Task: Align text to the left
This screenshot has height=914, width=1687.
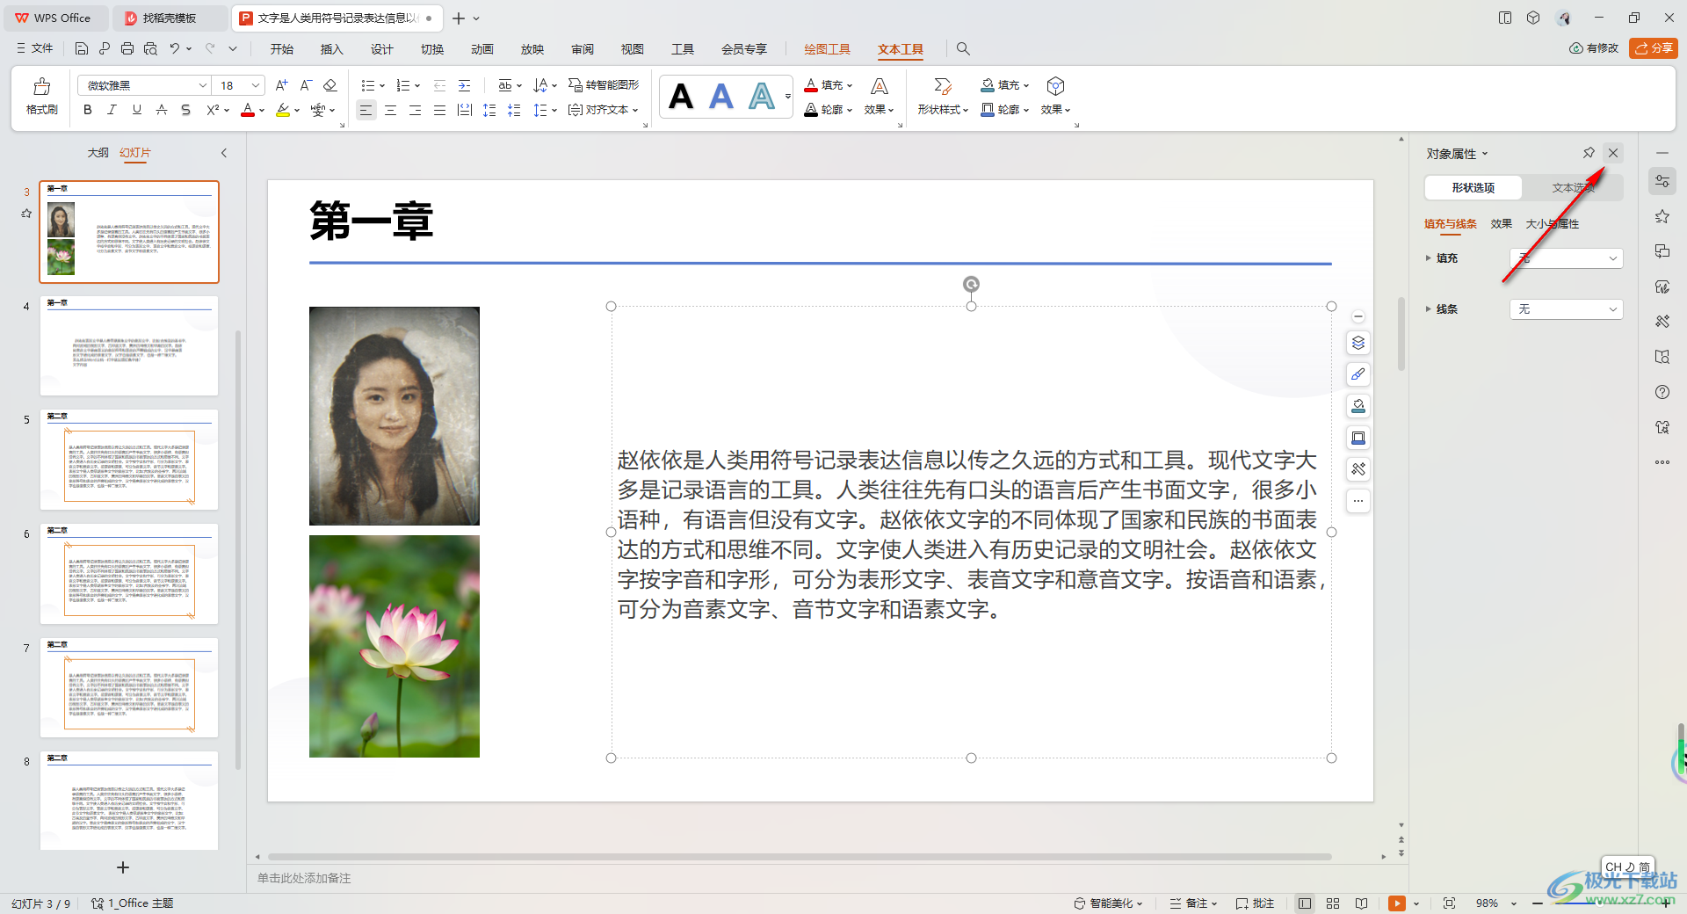Action: 366,110
